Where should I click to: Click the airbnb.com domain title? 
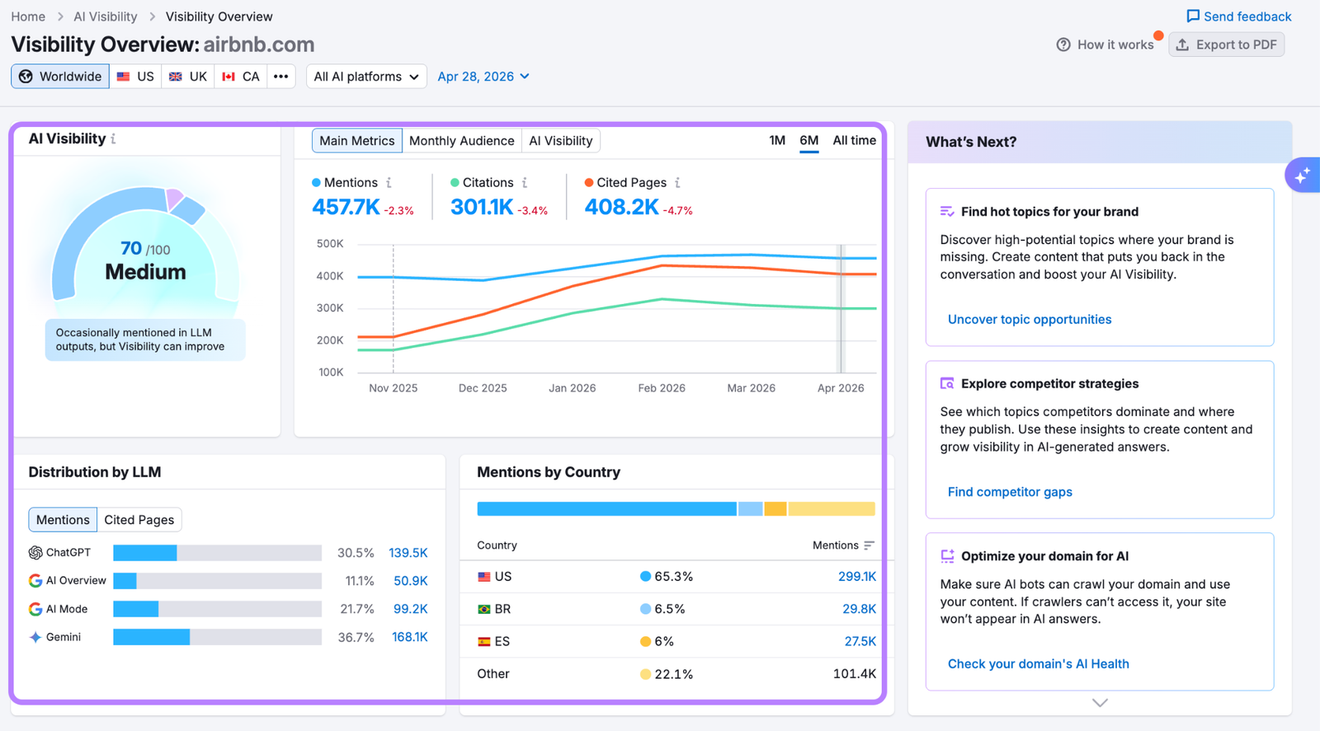(x=259, y=45)
